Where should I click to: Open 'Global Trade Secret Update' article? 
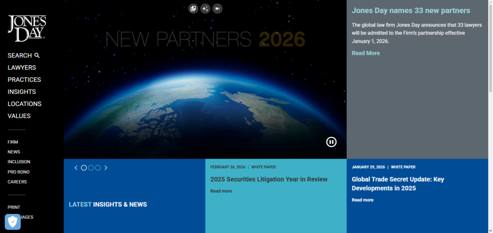(x=398, y=184)
